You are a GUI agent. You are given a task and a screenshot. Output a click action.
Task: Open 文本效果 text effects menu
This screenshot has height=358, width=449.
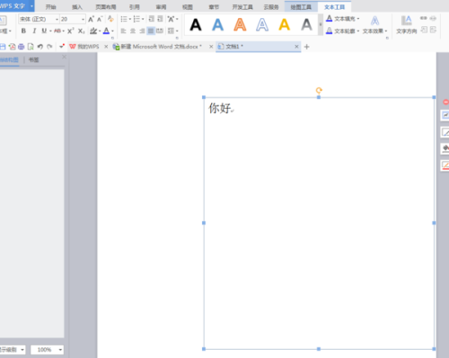(x=374, y=25)
